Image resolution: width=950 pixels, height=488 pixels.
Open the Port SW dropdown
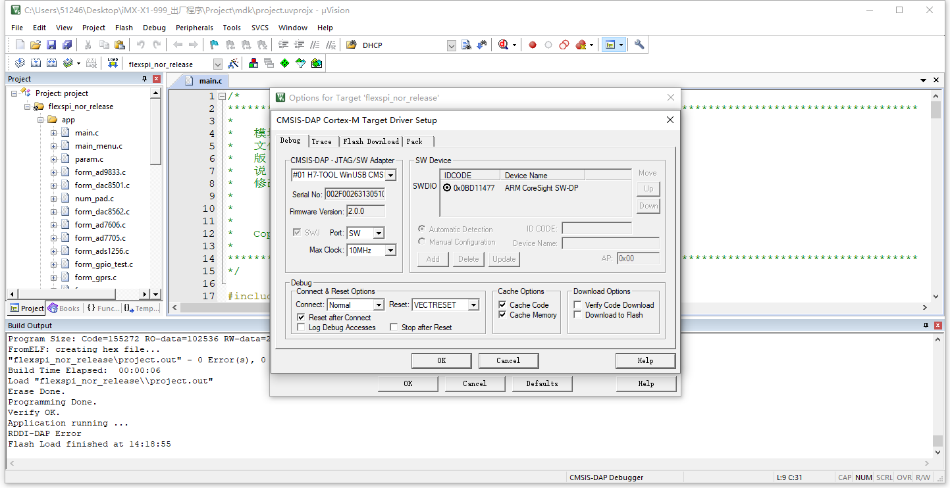tap(379, 233)
